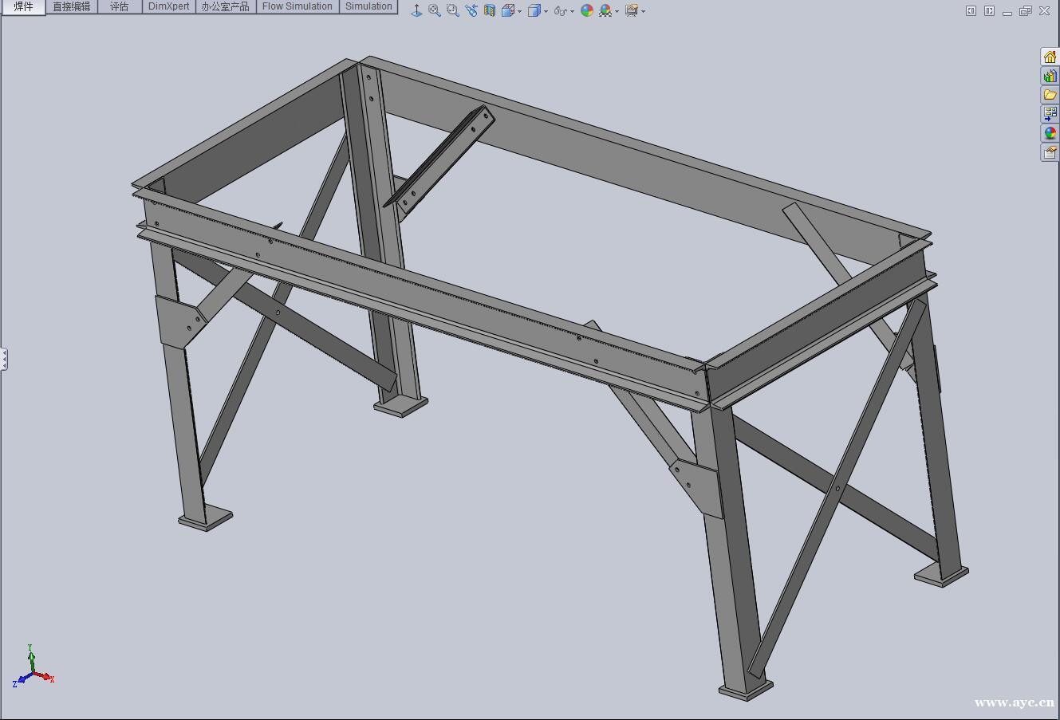The height and width of the screenshot is (720, 1060).
Task: Open the Design Library panel
Action: coord(1050,75)
